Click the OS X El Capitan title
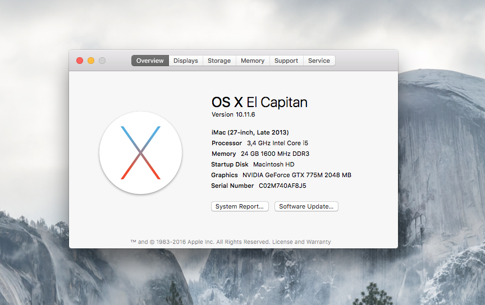The height and width of the screenshot is (305, 485). click(259, 102)
